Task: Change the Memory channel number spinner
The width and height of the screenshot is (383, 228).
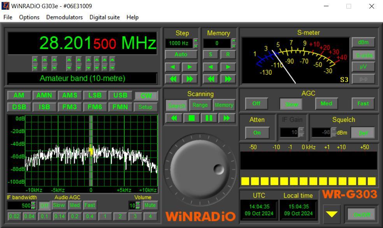Action: 234,43
